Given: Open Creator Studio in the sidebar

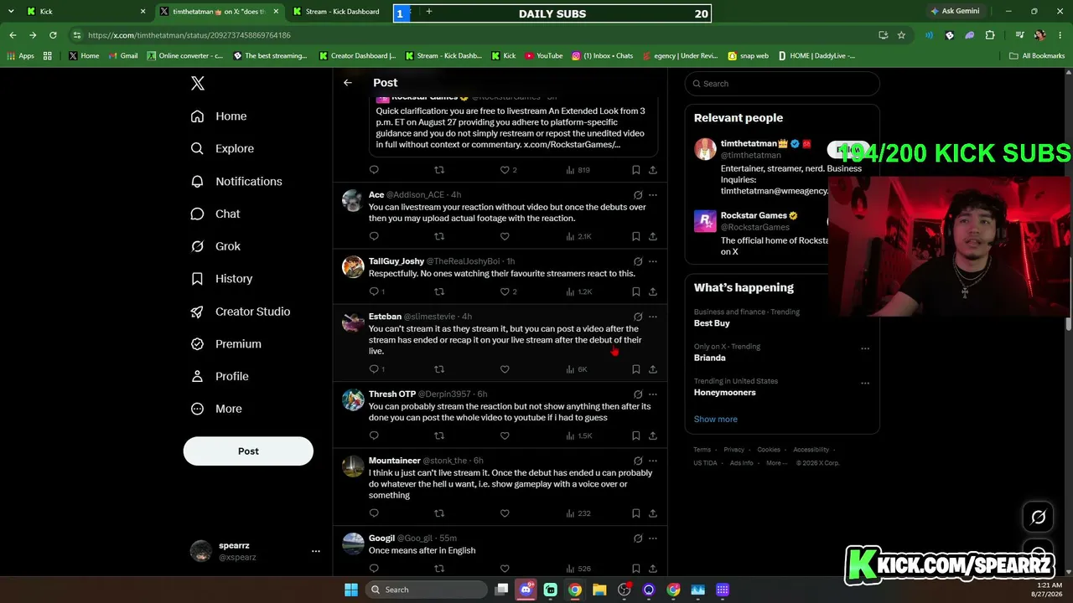Looking at the screenshot, I should pyautogui.click(x=241, y=312).
